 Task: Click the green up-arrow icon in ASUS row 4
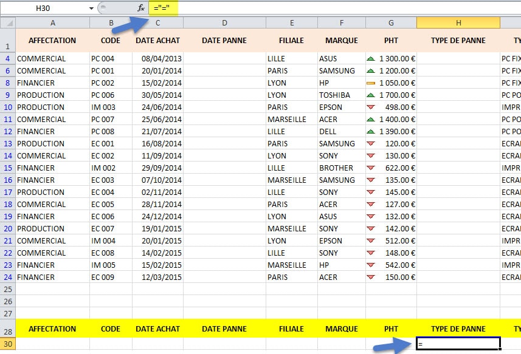point(371,59)
